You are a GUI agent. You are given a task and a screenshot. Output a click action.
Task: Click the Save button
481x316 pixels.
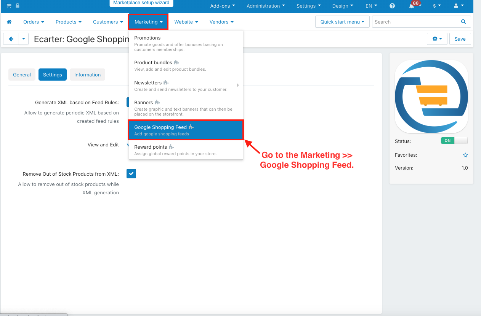pos(460,39)
